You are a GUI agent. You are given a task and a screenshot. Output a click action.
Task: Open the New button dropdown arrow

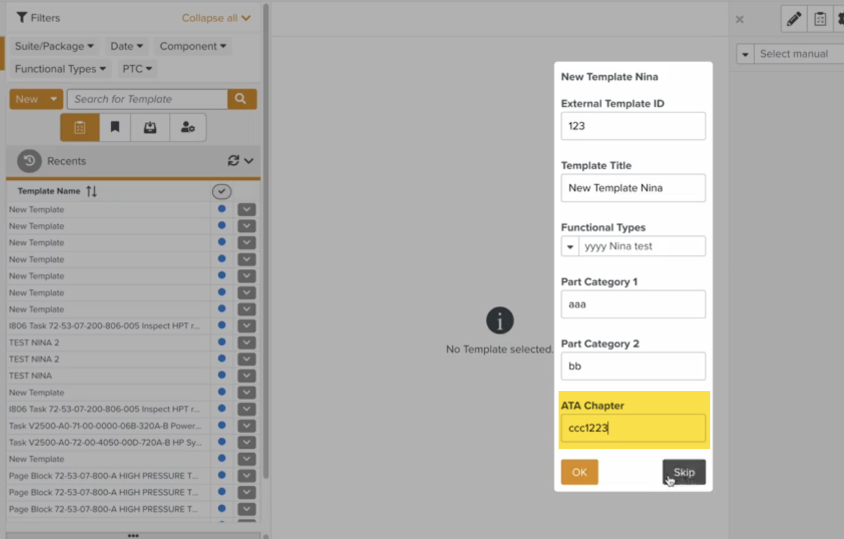pos(53,99)
